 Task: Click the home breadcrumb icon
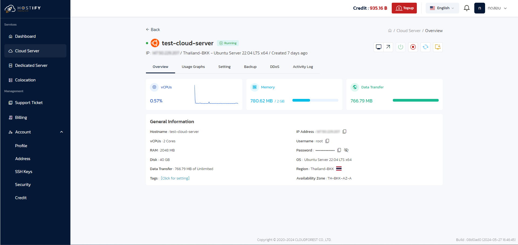point(390,31)
